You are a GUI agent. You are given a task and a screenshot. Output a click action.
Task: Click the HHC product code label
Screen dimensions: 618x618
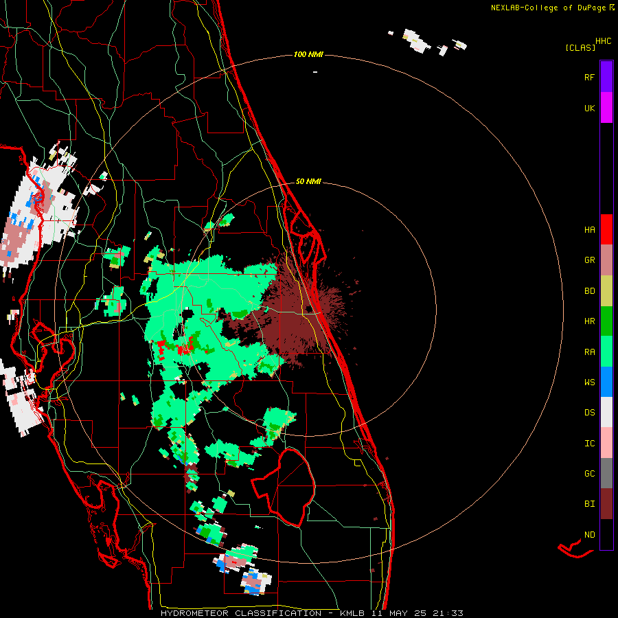604,41
